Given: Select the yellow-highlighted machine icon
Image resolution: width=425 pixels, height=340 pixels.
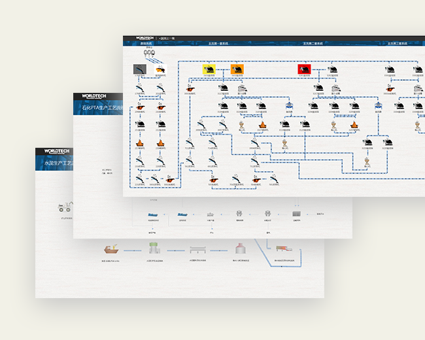Looking at the screenshot, I should pos(208,69).
